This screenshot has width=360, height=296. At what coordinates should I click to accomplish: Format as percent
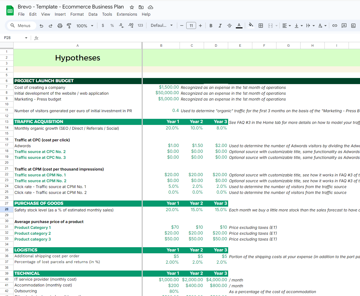pyautogui.click(x=112, y=25)
